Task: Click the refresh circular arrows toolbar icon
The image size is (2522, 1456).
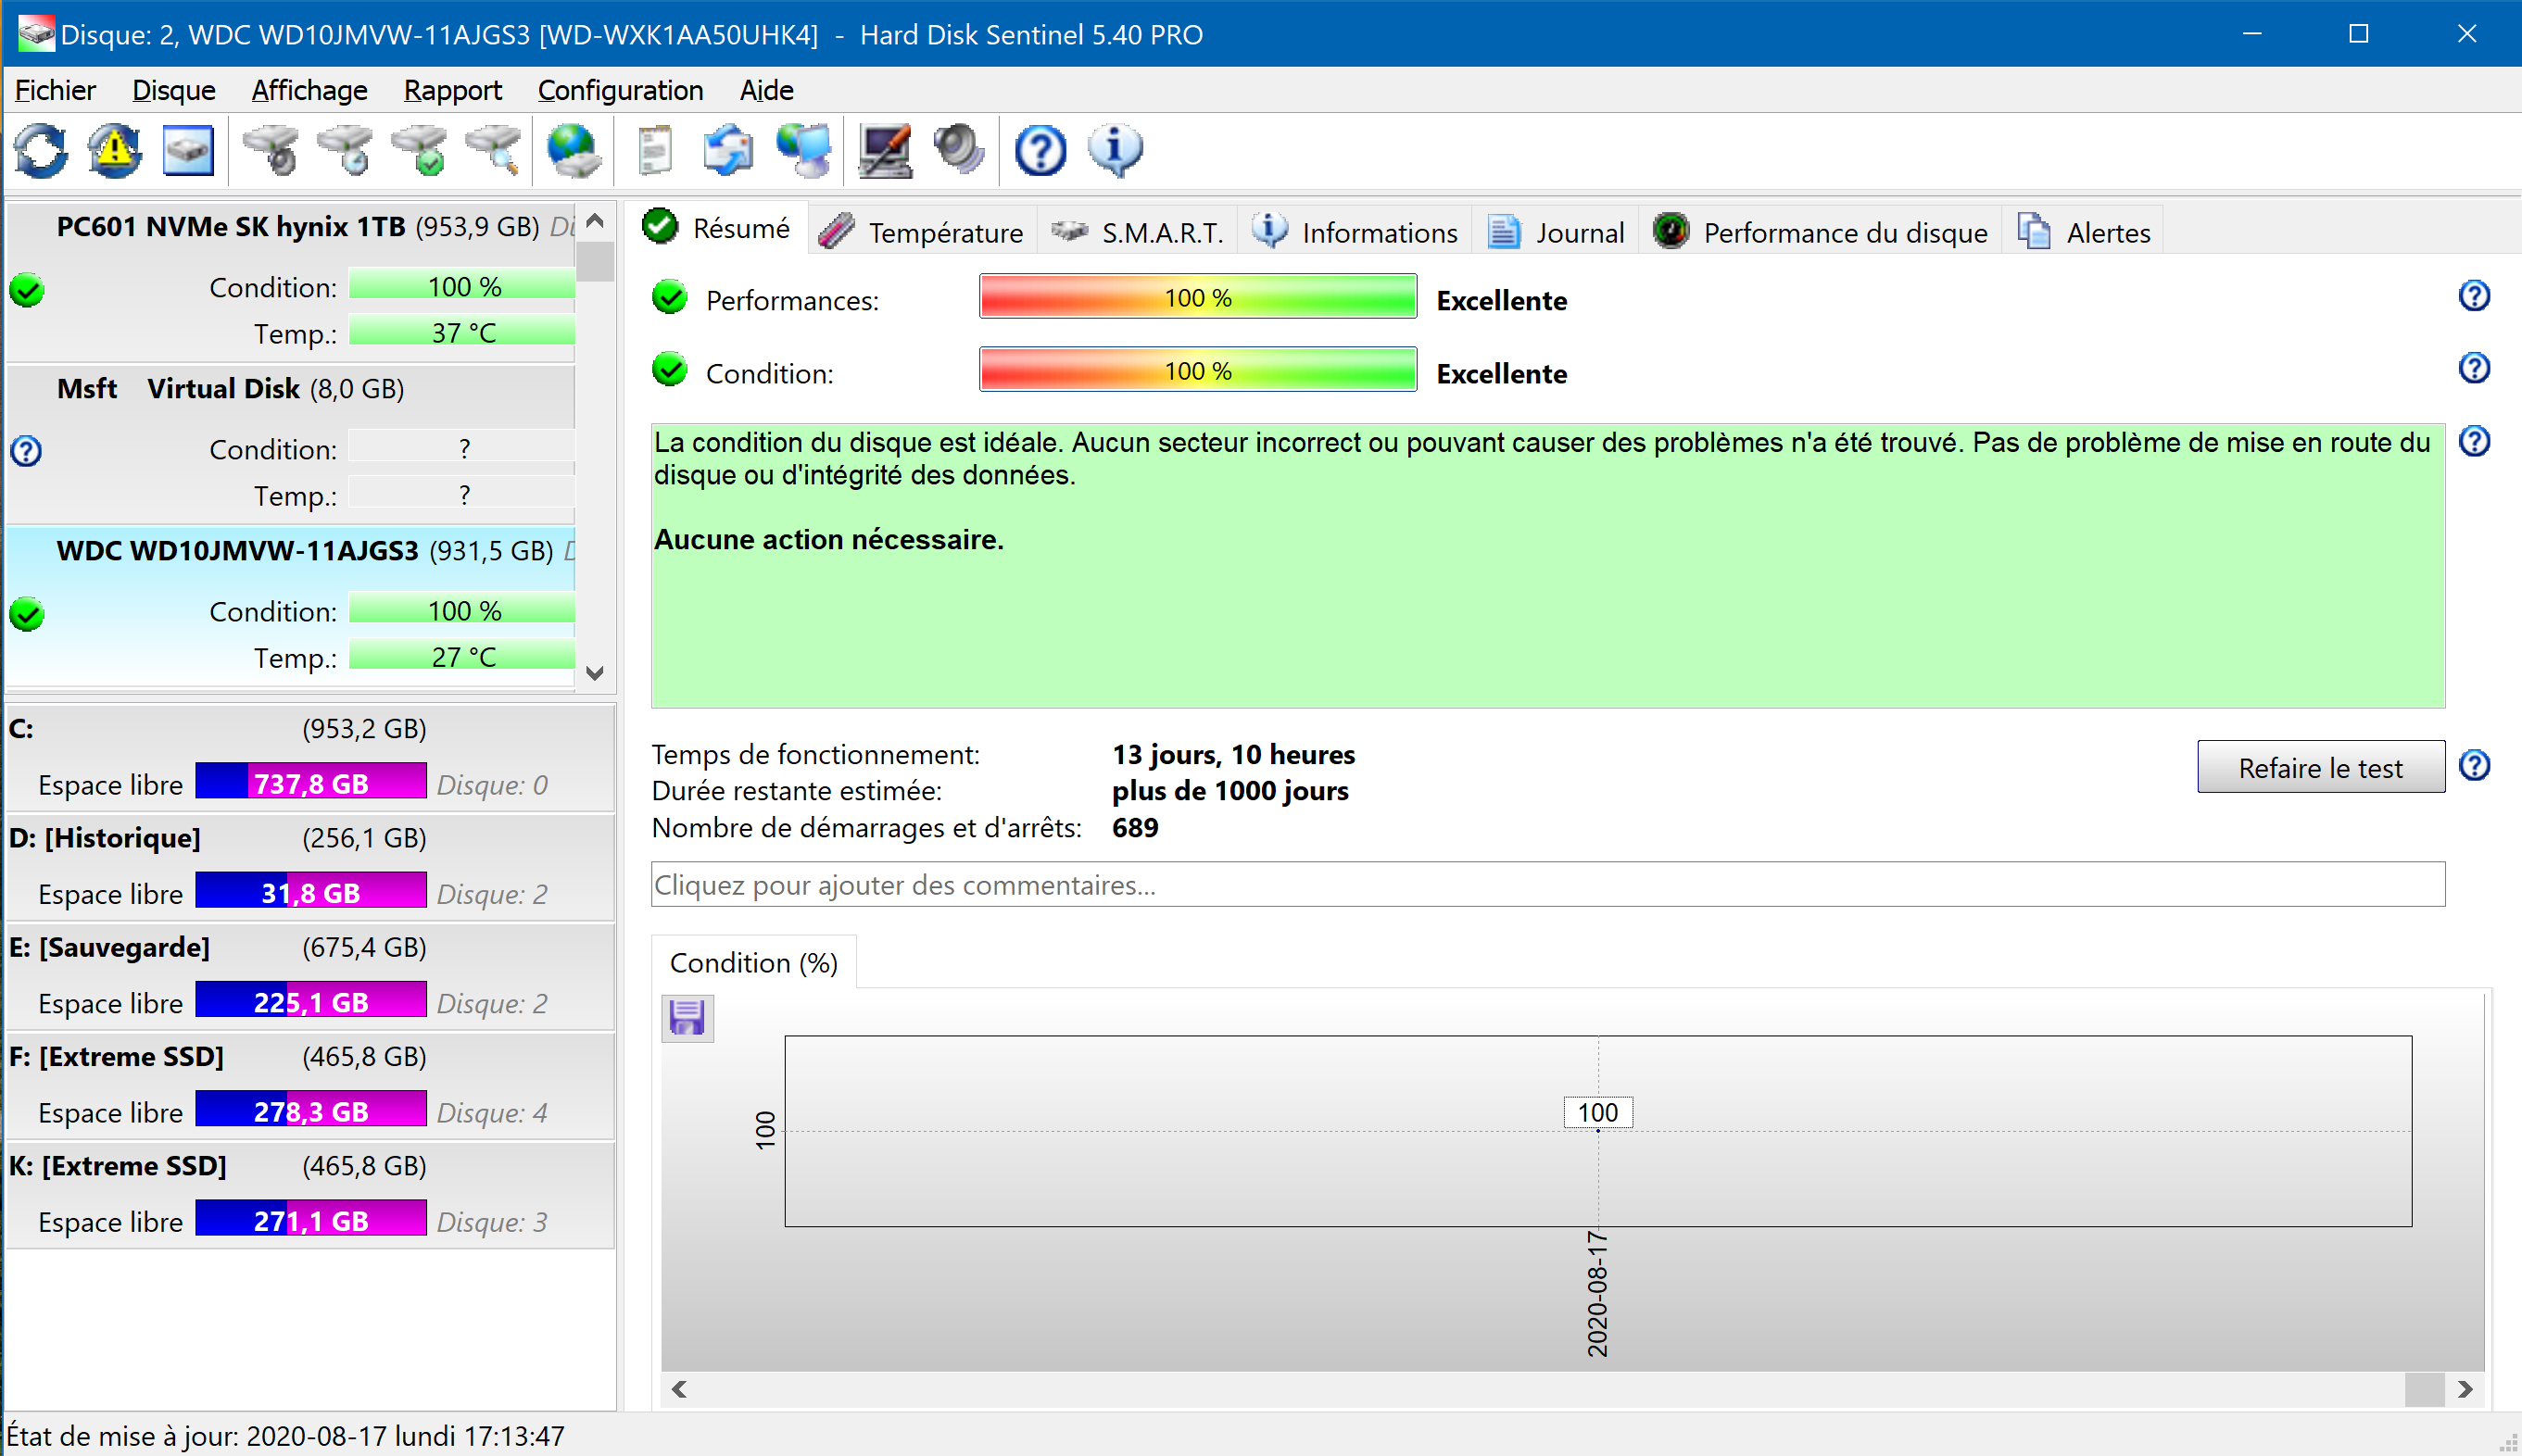Action: (41, 151)
